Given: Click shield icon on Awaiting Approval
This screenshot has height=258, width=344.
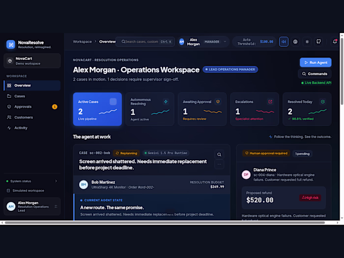Looking at the screenshot, I should [x=218, y=102].
